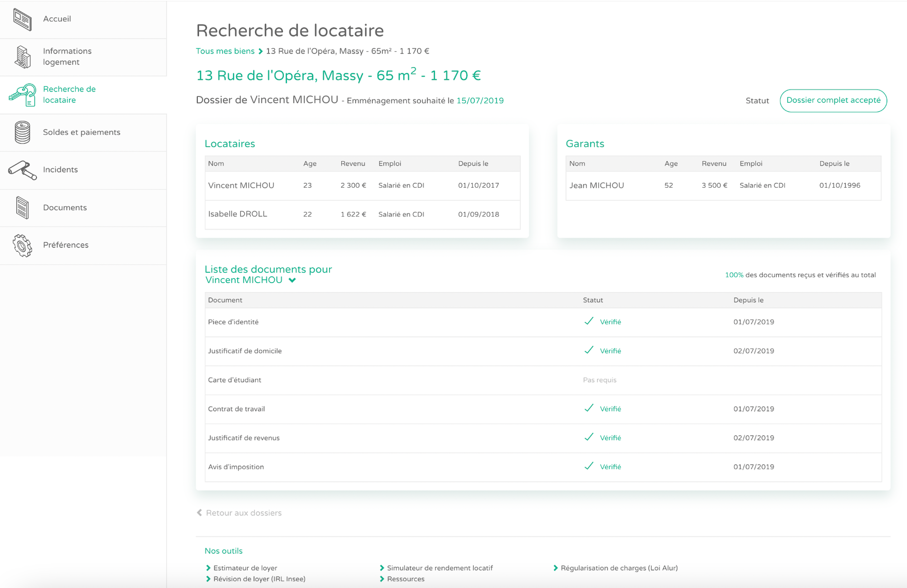The image size is (907, 588).
Task: Expand the Vincent MICHOU documents dropdown arrow
Action: click(292, 280)
